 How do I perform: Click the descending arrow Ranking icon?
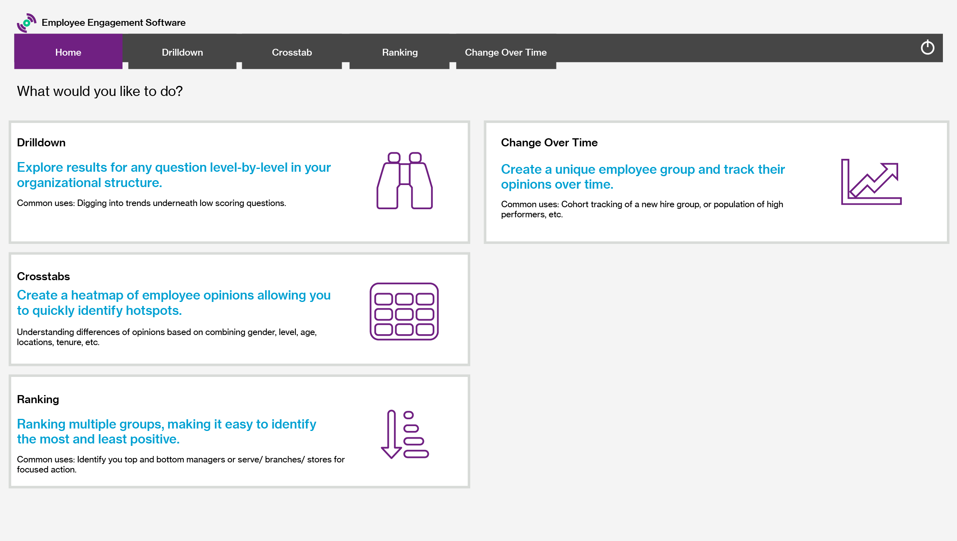tap(405, 433)
